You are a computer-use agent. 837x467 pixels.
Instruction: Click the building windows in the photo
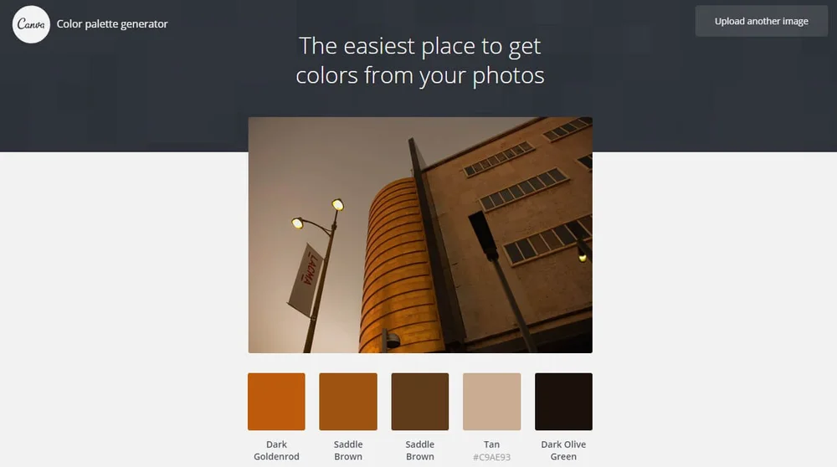tap(523, 188)
